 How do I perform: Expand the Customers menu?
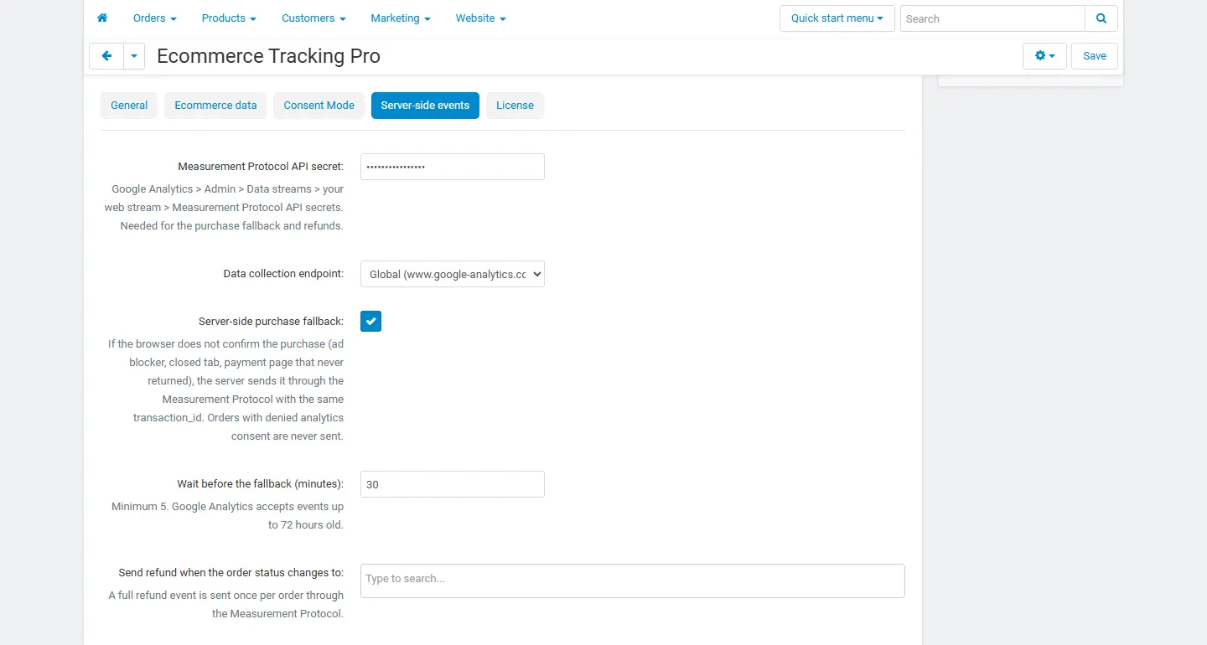click(313, 18)
